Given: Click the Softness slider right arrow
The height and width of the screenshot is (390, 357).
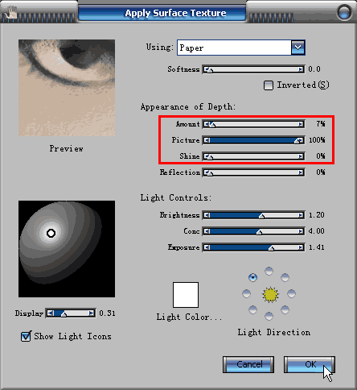Looking at the screenshot, I should tap(301, 69).
